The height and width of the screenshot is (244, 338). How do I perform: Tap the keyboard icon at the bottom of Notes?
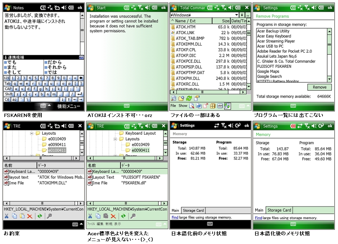click(x=43, y=106)
